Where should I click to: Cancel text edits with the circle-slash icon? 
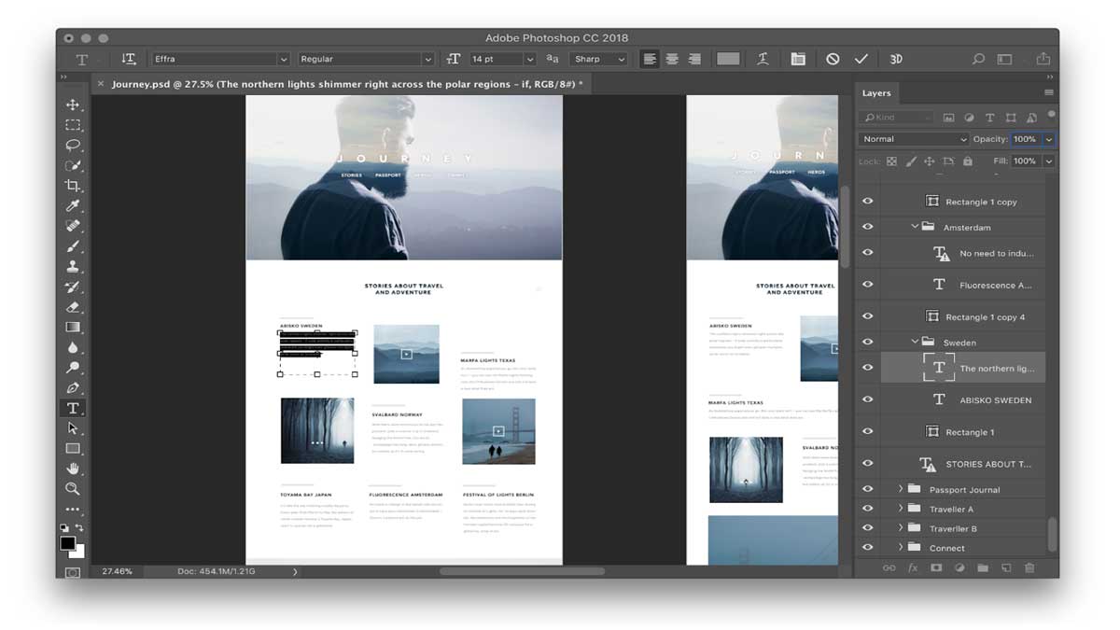coord(833,59)
